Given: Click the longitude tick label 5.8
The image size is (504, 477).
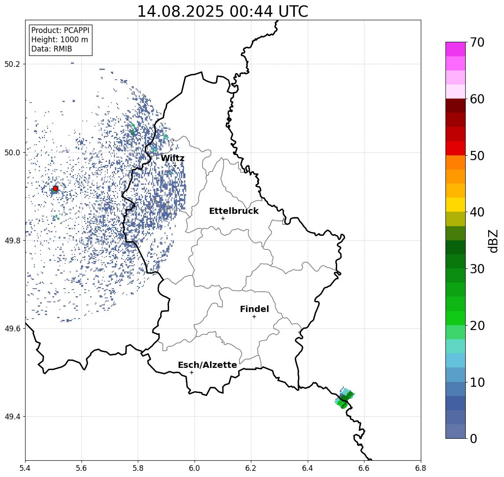Looking at the screenshot, I should 138,468.
